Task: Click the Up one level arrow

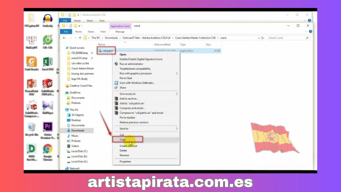Action: point(80,38)
